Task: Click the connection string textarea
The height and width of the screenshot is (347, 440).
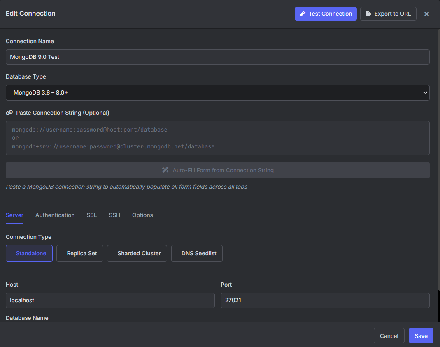Action: click(217, 138)
